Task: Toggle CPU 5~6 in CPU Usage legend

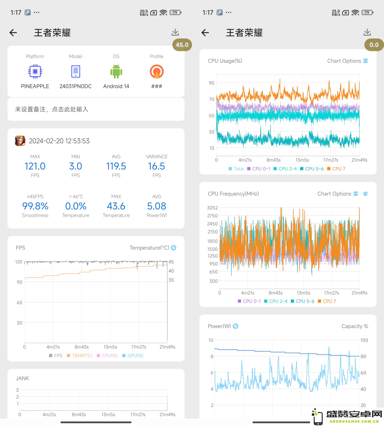Action: tap(312, 169)
